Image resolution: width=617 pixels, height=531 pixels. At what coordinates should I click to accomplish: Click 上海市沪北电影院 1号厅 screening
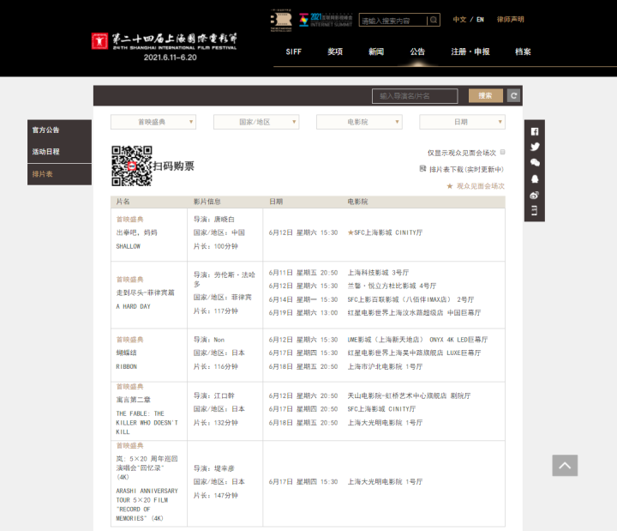tap(385, 367)
